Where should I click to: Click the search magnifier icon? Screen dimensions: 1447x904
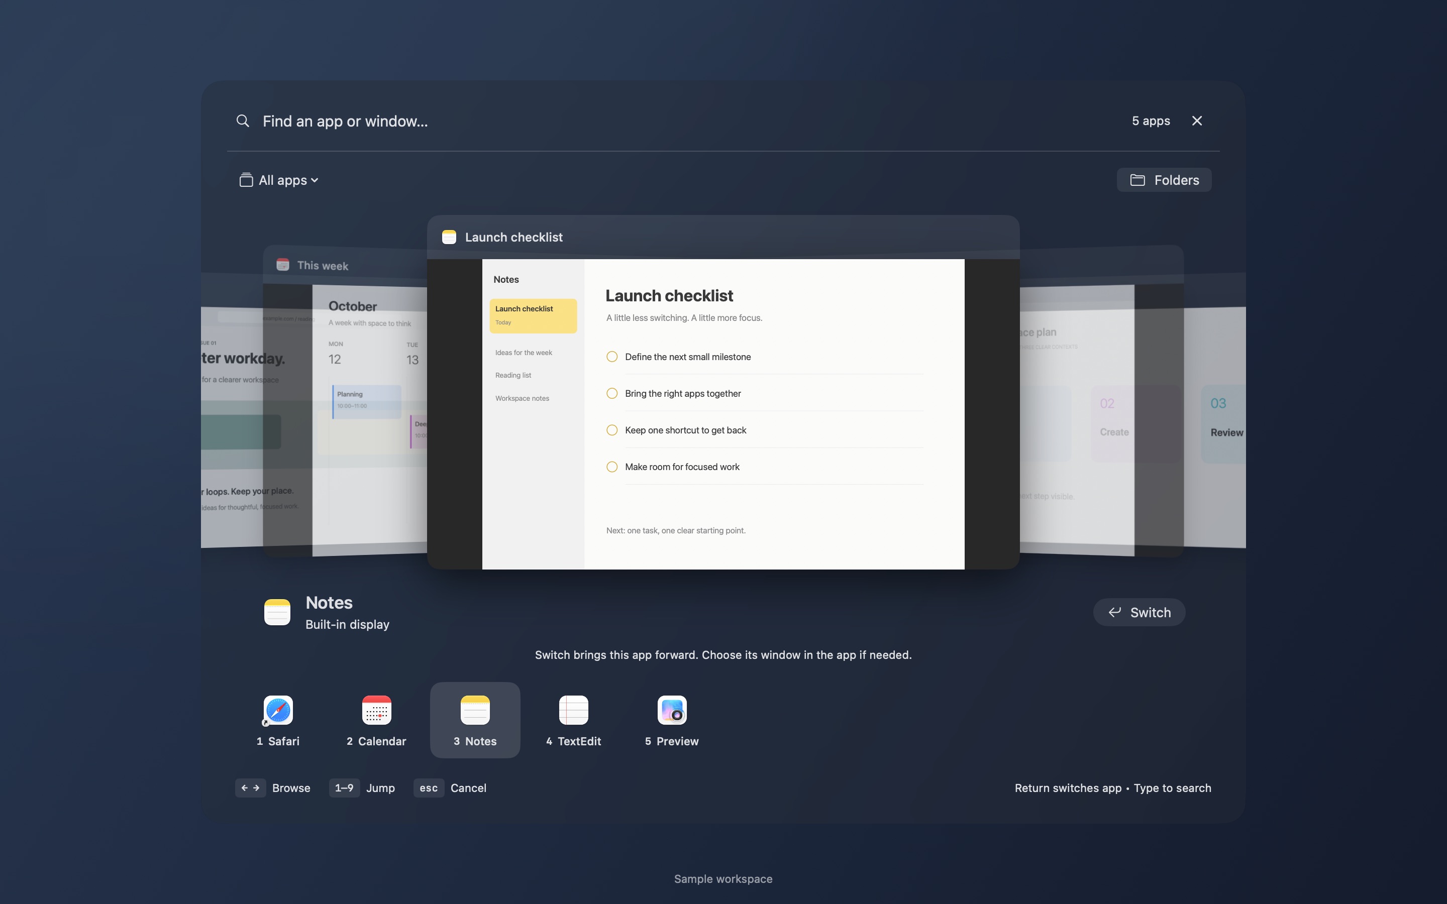pyautogui.click(x=242, y=121)
